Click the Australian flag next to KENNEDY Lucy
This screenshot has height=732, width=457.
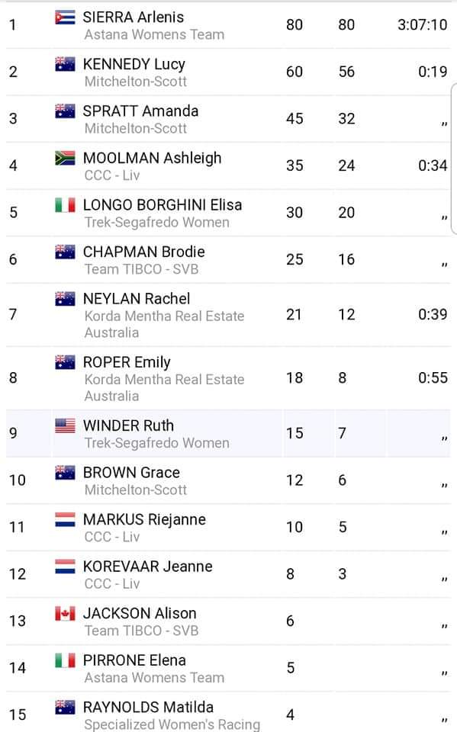coord(65,64)
